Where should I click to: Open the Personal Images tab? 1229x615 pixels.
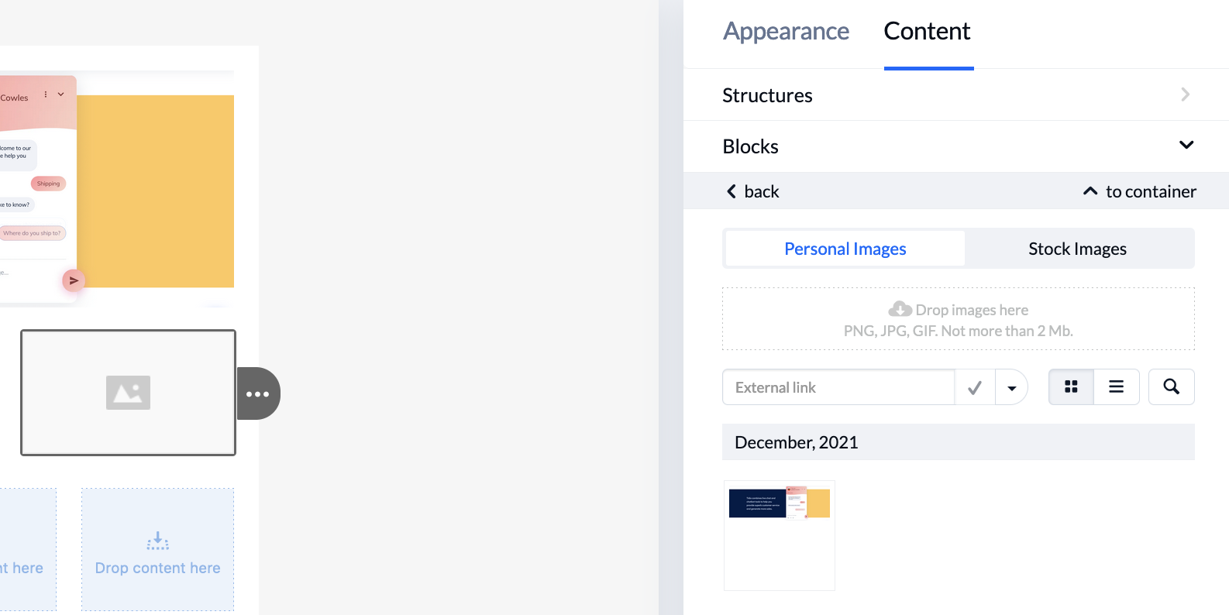point(845,249)
